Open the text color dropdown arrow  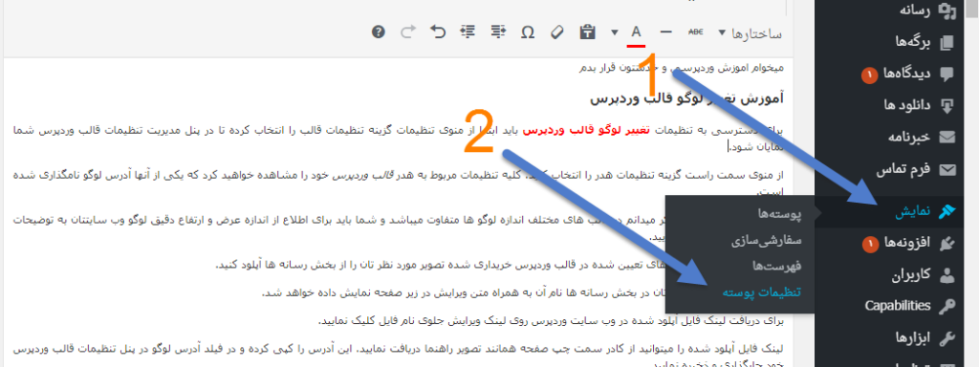(615, 32)
